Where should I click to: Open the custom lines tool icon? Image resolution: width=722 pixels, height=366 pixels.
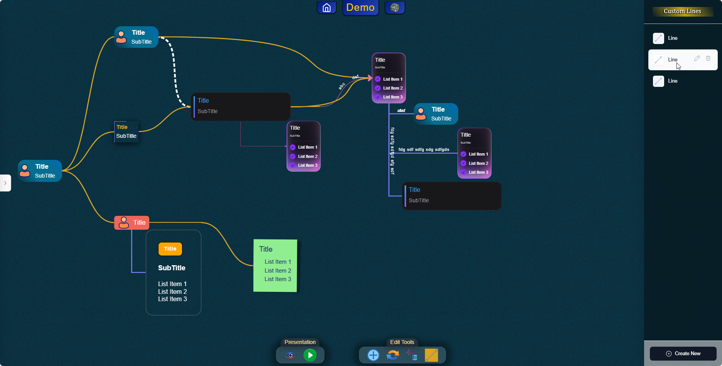tap(431, 355)
